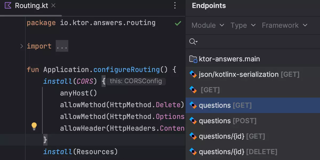
Task: Click the Kotlin file icon on Routing.kt tab
Action: click(8, 6)
